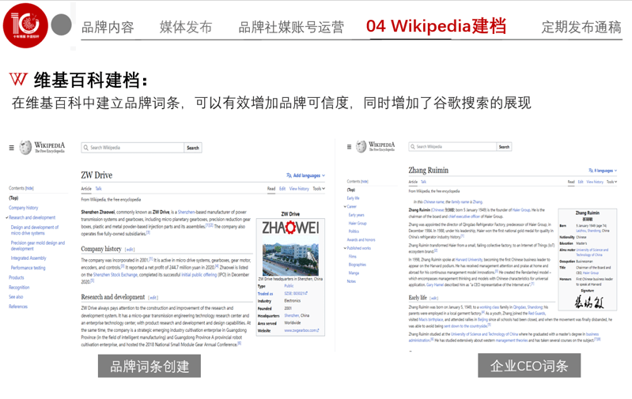
Task: Open View history on Zhang Ruimin page
Action: point(595,182)
